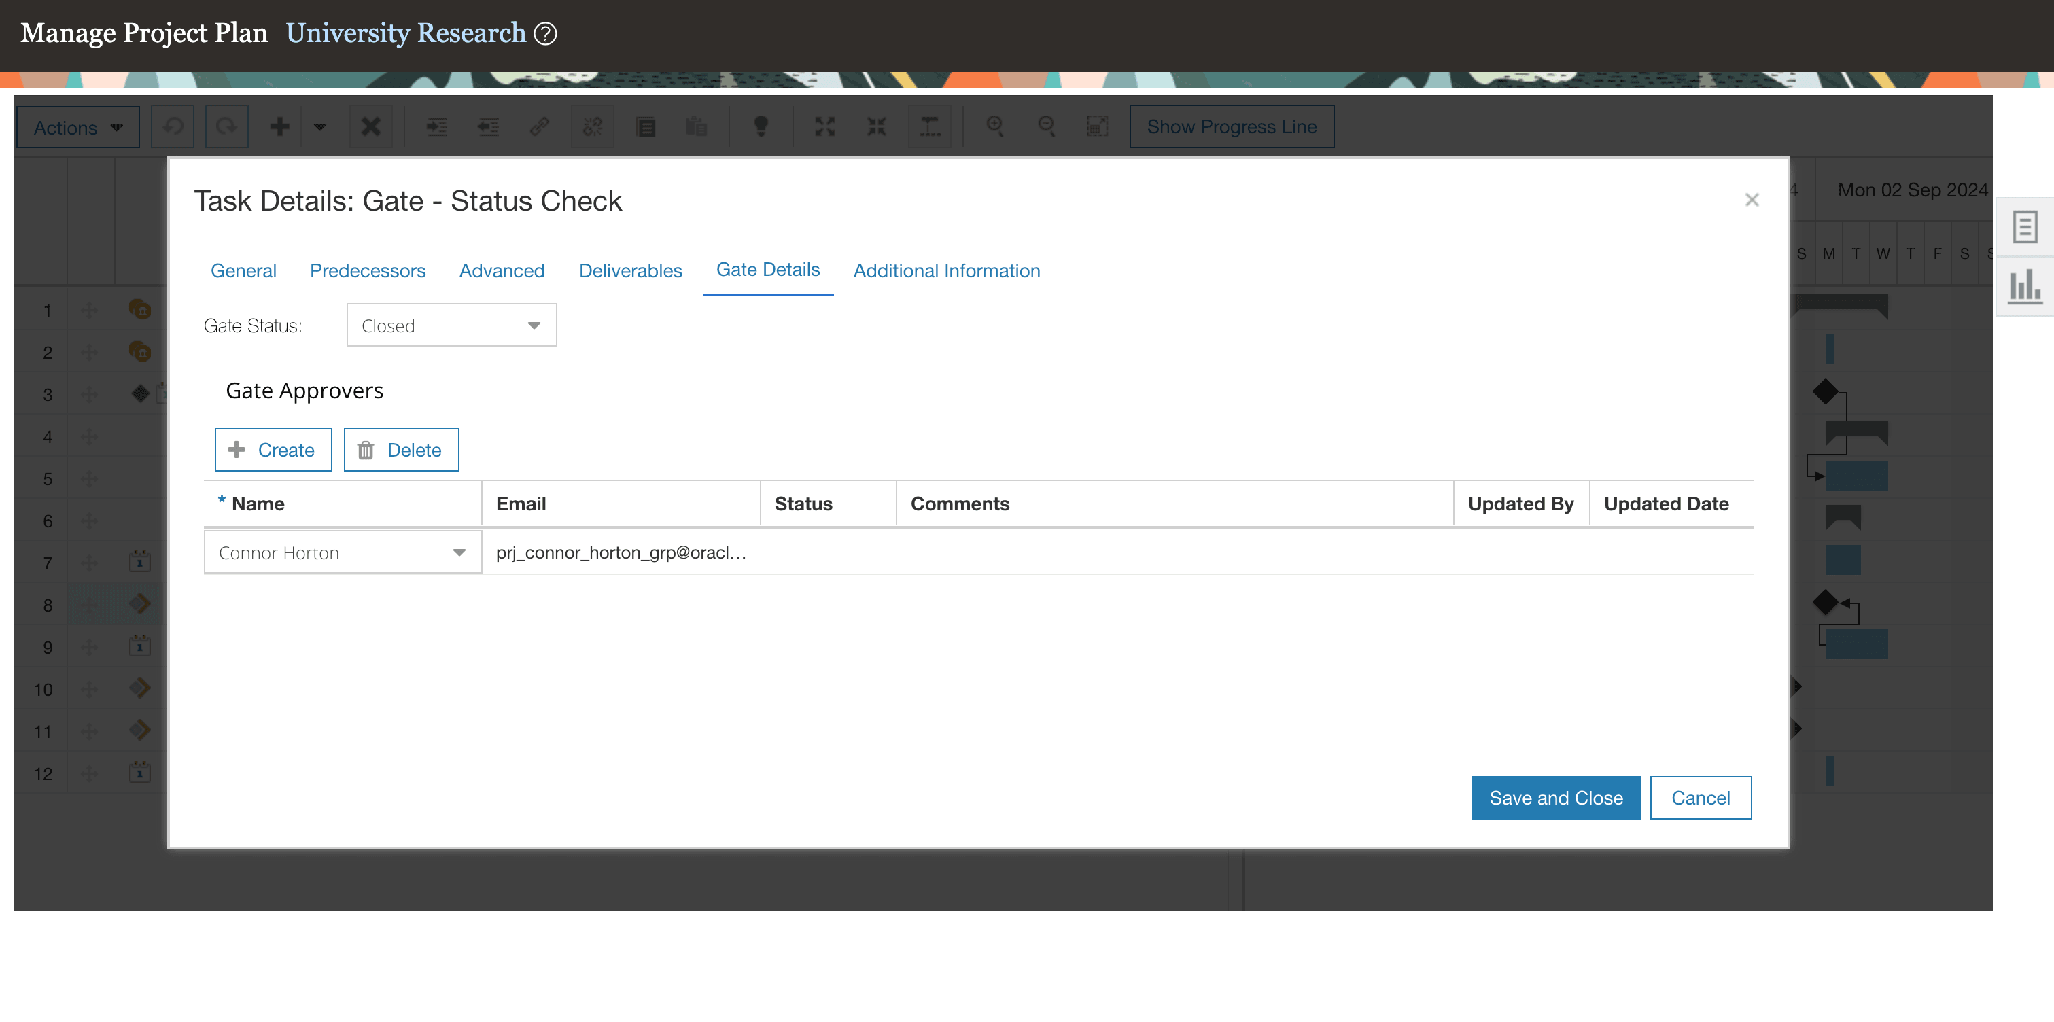Click the zoom in magnifier icon

coord(994,127)
